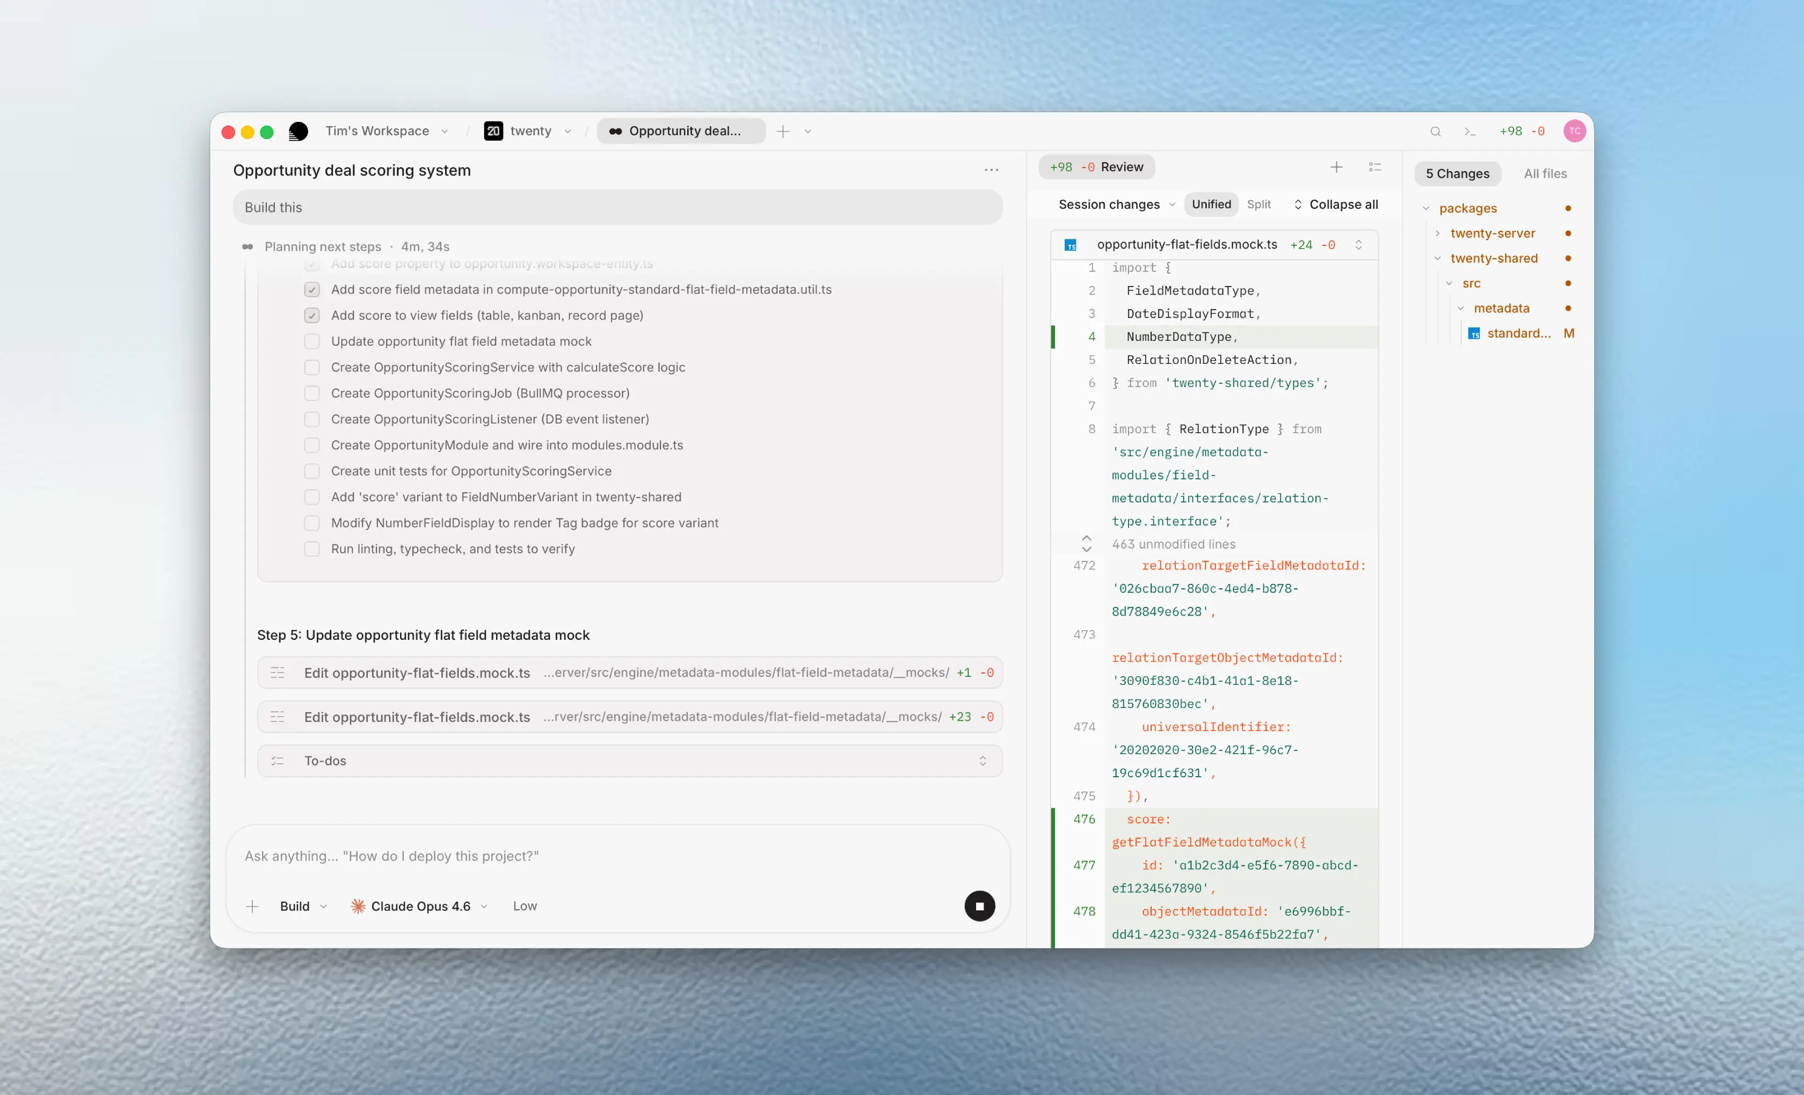The image size is (1804, 1095).
Task: Open the +98 -0 Review button
Action: 1095,167
